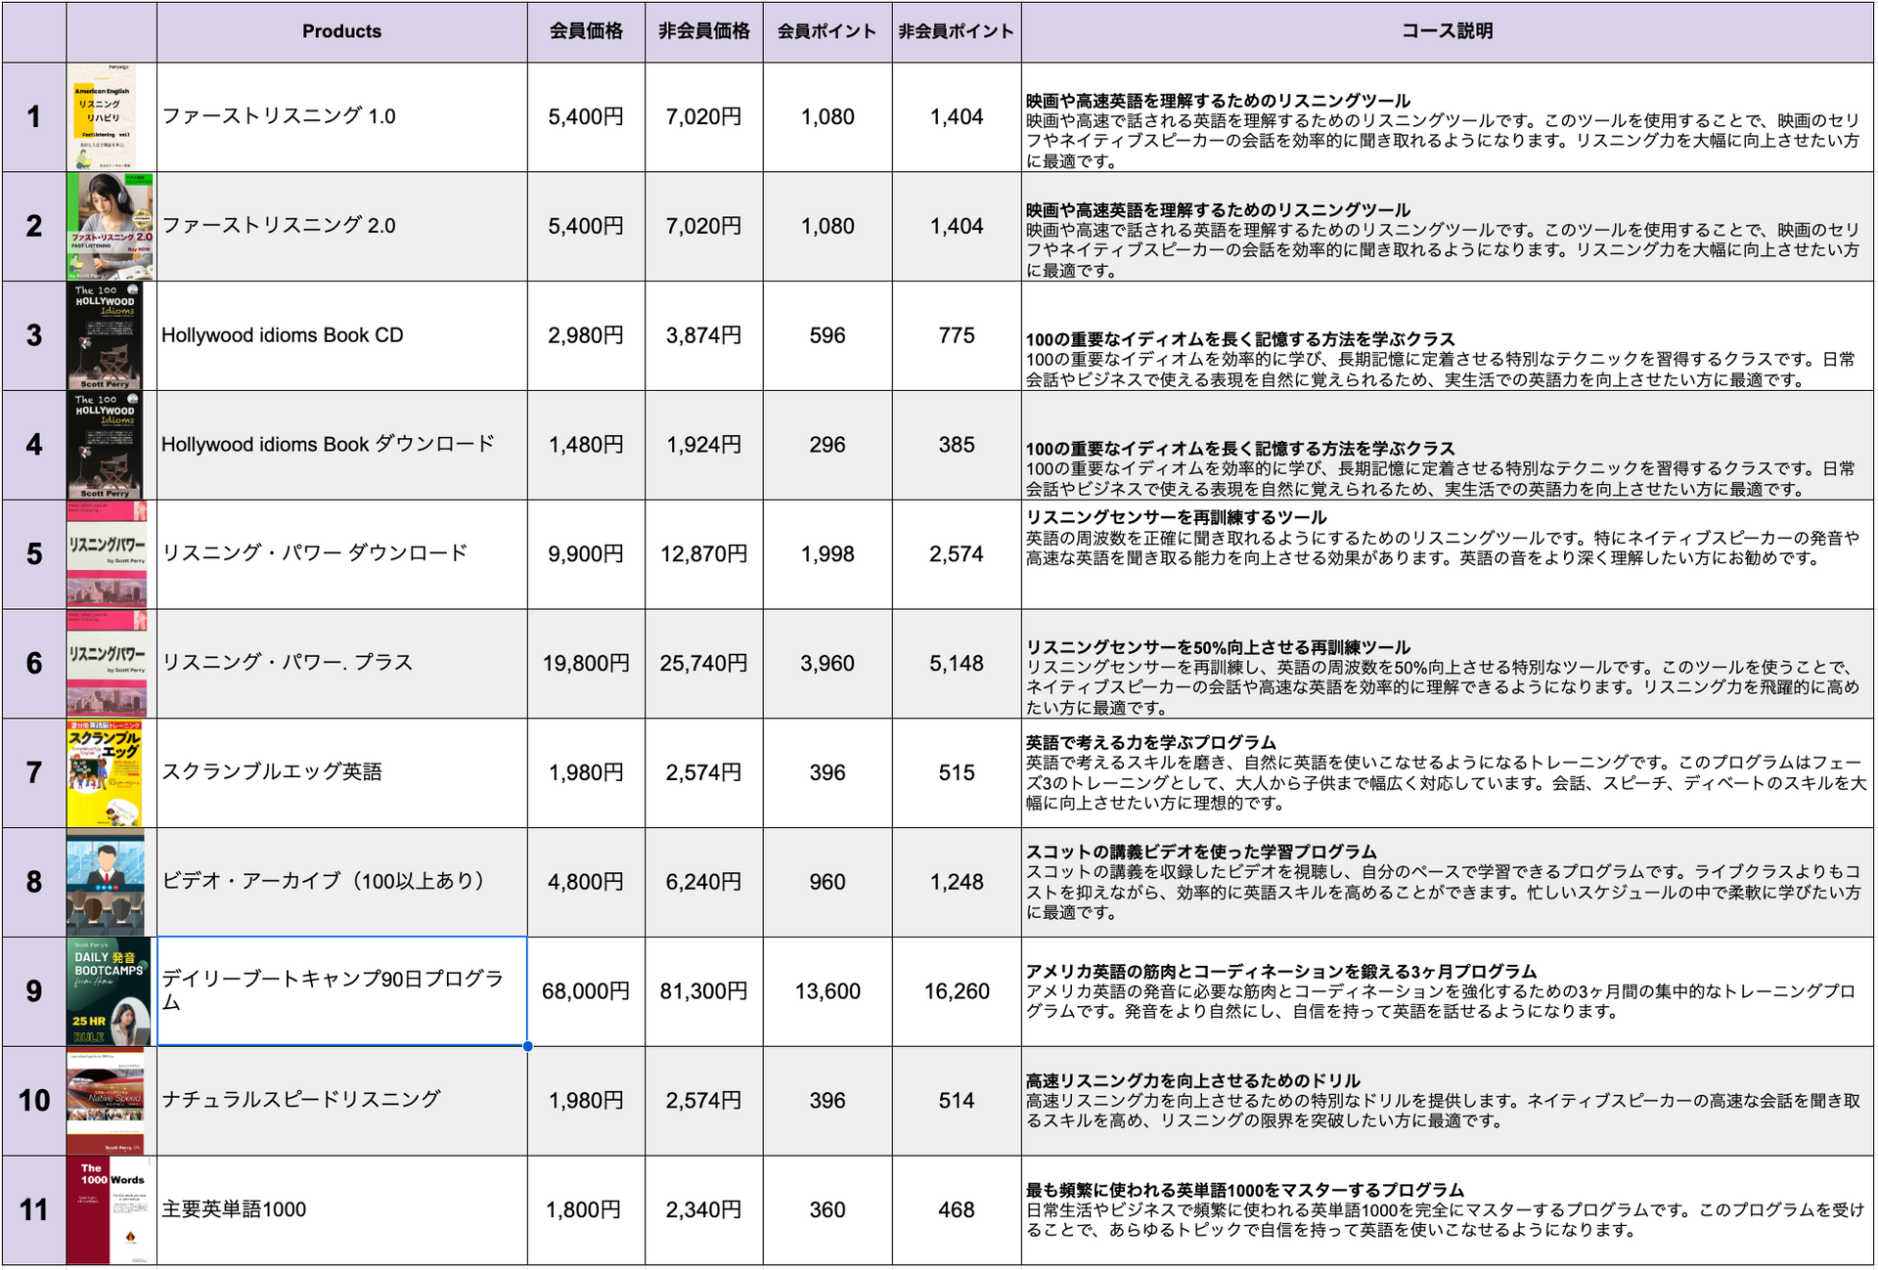The height and width of the screenshot is (1270, 1878).
Task: Select row number 9 cell
Action: click(34, 992)
